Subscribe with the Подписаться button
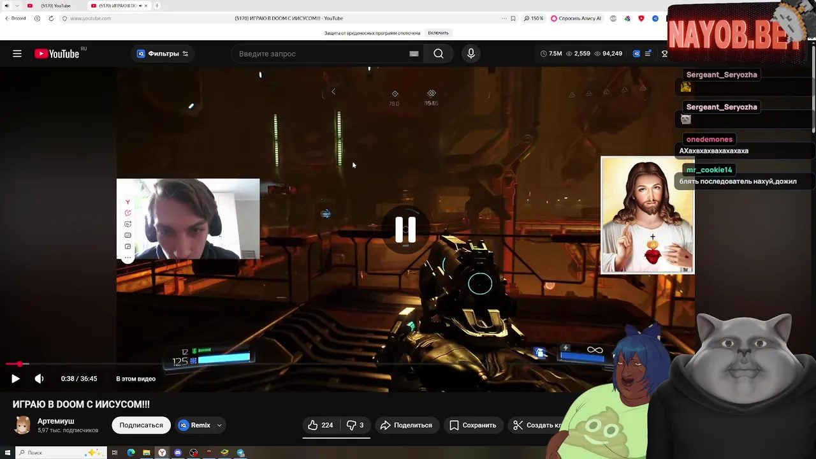 coord(141,425)
